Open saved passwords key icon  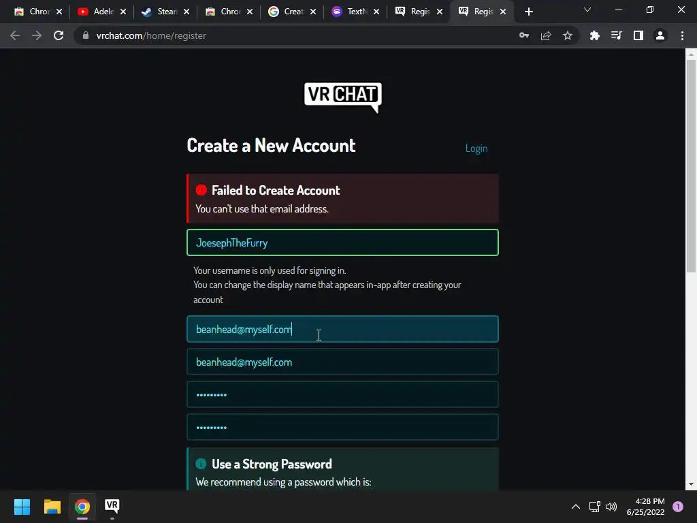524,35
